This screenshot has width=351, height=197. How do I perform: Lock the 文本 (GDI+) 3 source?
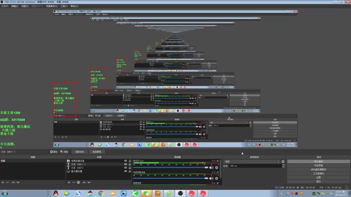[x=129, y=164]
